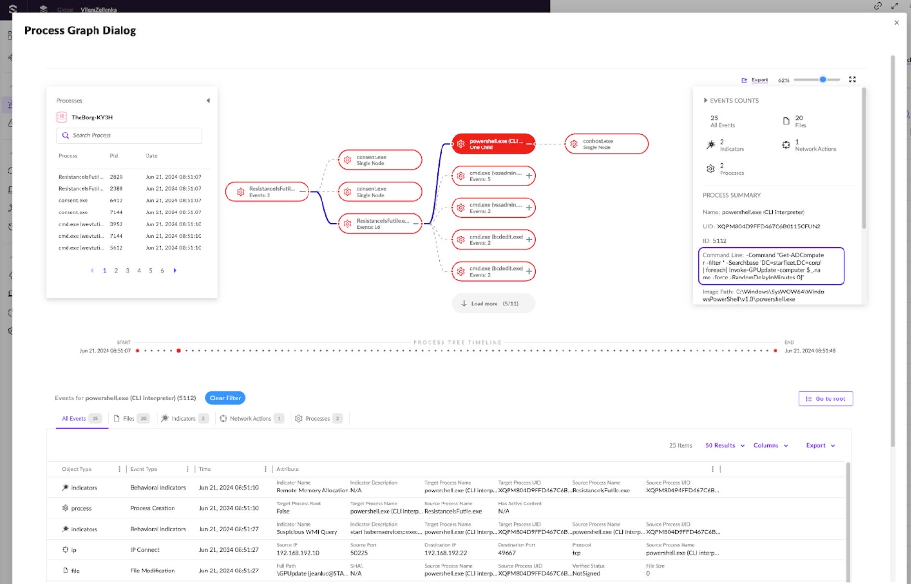Image resolution: width=911 pixels, height=584 pixels.
Task: Click the link icon in top bar
Action: (878, 6)
